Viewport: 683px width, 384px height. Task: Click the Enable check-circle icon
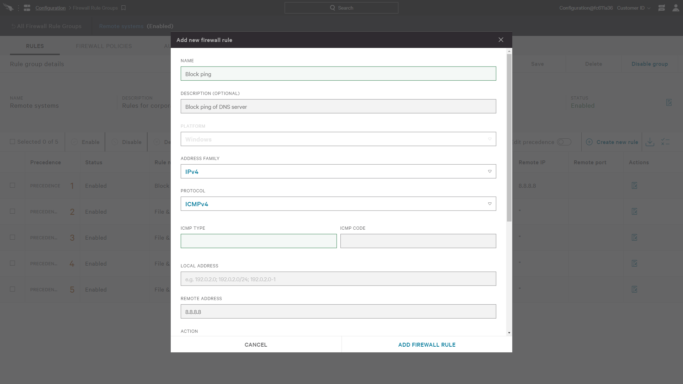coord(74,142)
